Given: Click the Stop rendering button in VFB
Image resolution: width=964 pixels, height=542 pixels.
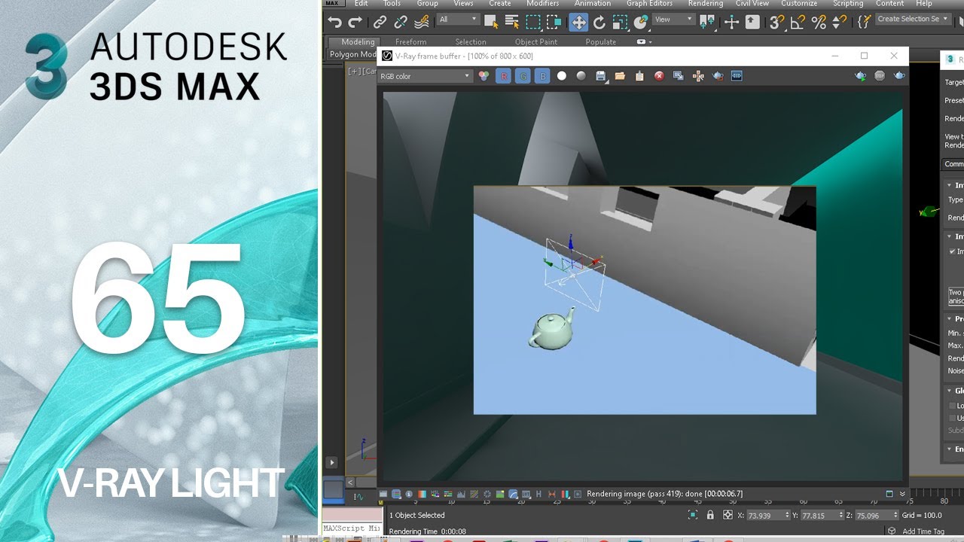Looking at the screenshot, I should click(x=880, y=76).
